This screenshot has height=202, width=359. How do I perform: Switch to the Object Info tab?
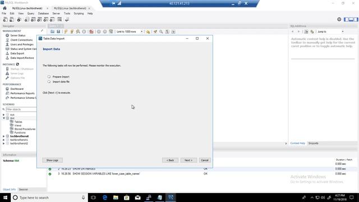[x=9, y=190]
